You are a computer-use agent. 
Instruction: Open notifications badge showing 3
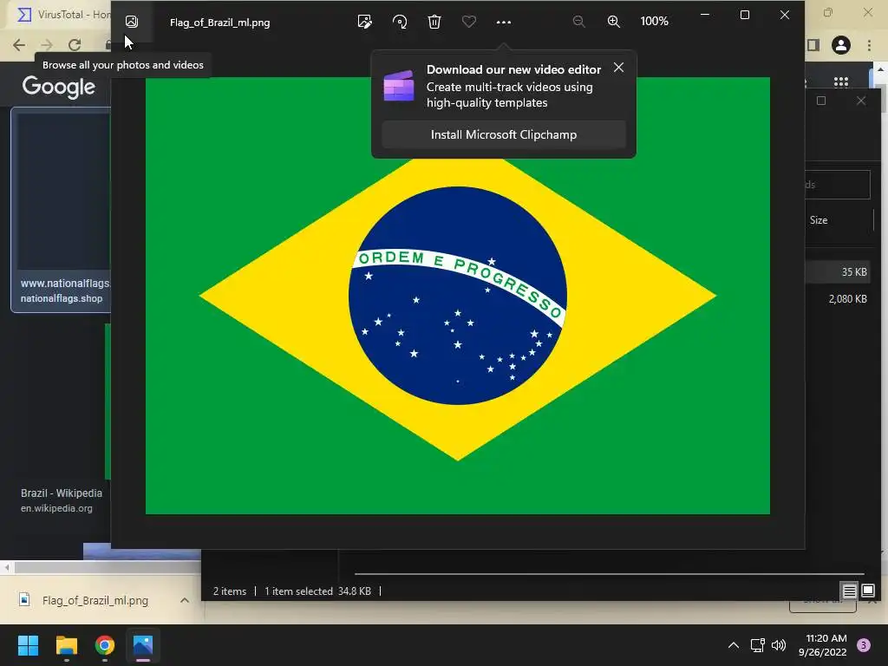pyautogui.click(x=864, y=645)
